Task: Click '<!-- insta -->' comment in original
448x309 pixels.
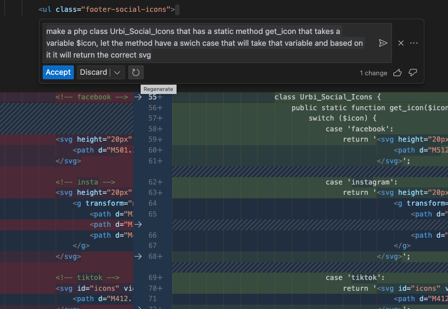Action: [x=86, y=182]
